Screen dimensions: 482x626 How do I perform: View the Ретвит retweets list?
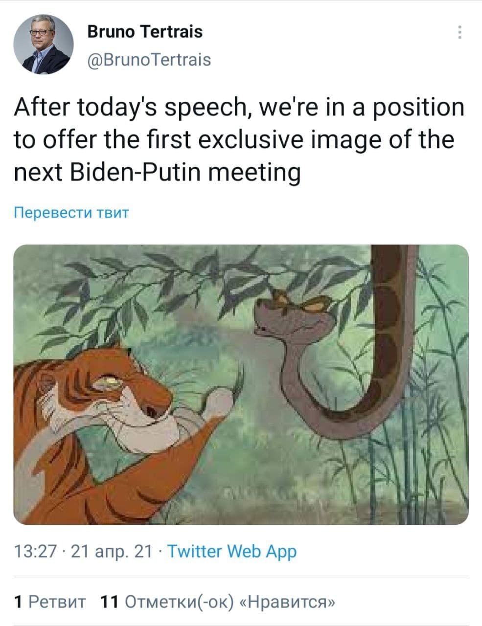click(x=58, y=601)
